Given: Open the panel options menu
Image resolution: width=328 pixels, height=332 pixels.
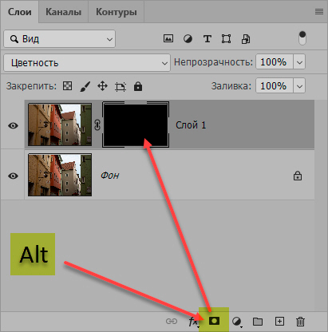Looking at the screenshot, I should (319, 12).
